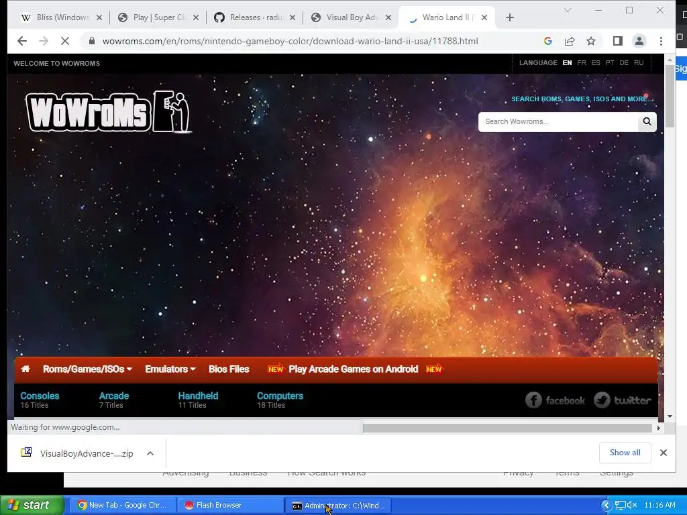
Task: Switch site language to FR
Action: pyautogui.click(x=582, y=62)
